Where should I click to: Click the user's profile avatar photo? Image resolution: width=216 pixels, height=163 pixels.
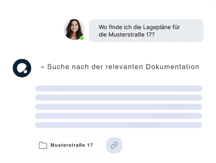pos(74,29)
